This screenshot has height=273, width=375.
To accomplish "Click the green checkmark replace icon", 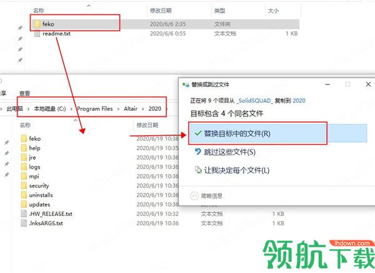I will pos(198,133).
